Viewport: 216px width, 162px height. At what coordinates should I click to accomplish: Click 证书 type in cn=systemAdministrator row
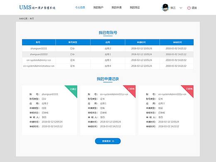(x=72, y=66)
